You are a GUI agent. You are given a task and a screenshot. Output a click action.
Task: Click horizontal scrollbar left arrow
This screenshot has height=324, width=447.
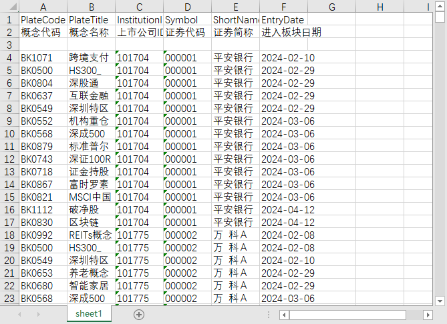pos(284,315)
